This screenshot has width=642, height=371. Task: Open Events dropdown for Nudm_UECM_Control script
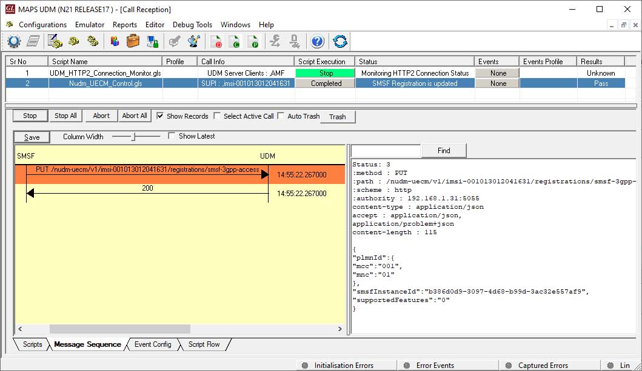pyautogui.click(x=498, y=84)
